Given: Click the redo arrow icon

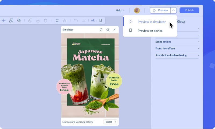Looking at the screenshot, I should 84,21.
